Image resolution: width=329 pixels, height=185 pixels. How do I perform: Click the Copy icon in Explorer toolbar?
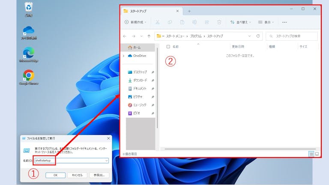tap(170, 22)
